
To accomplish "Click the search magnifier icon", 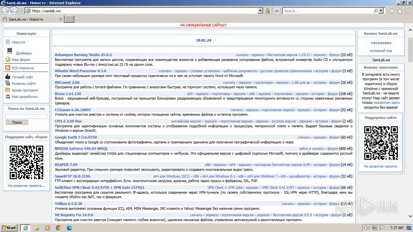I will [376, 11].
